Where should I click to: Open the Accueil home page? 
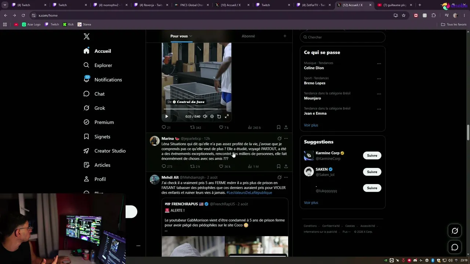(97, 51)
